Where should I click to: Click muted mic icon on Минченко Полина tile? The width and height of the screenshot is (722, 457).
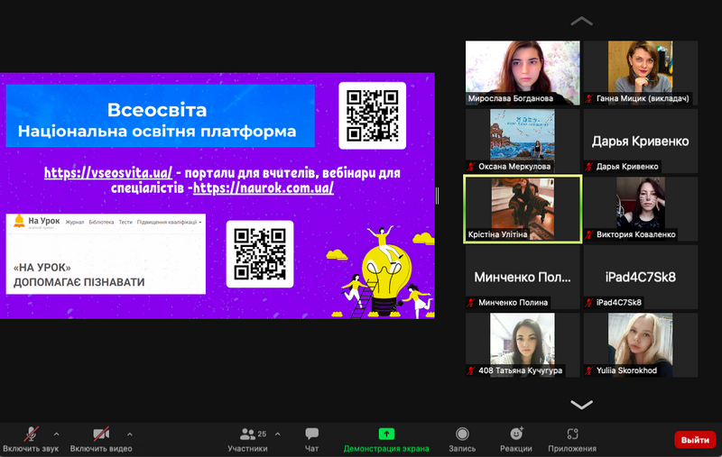471,303
